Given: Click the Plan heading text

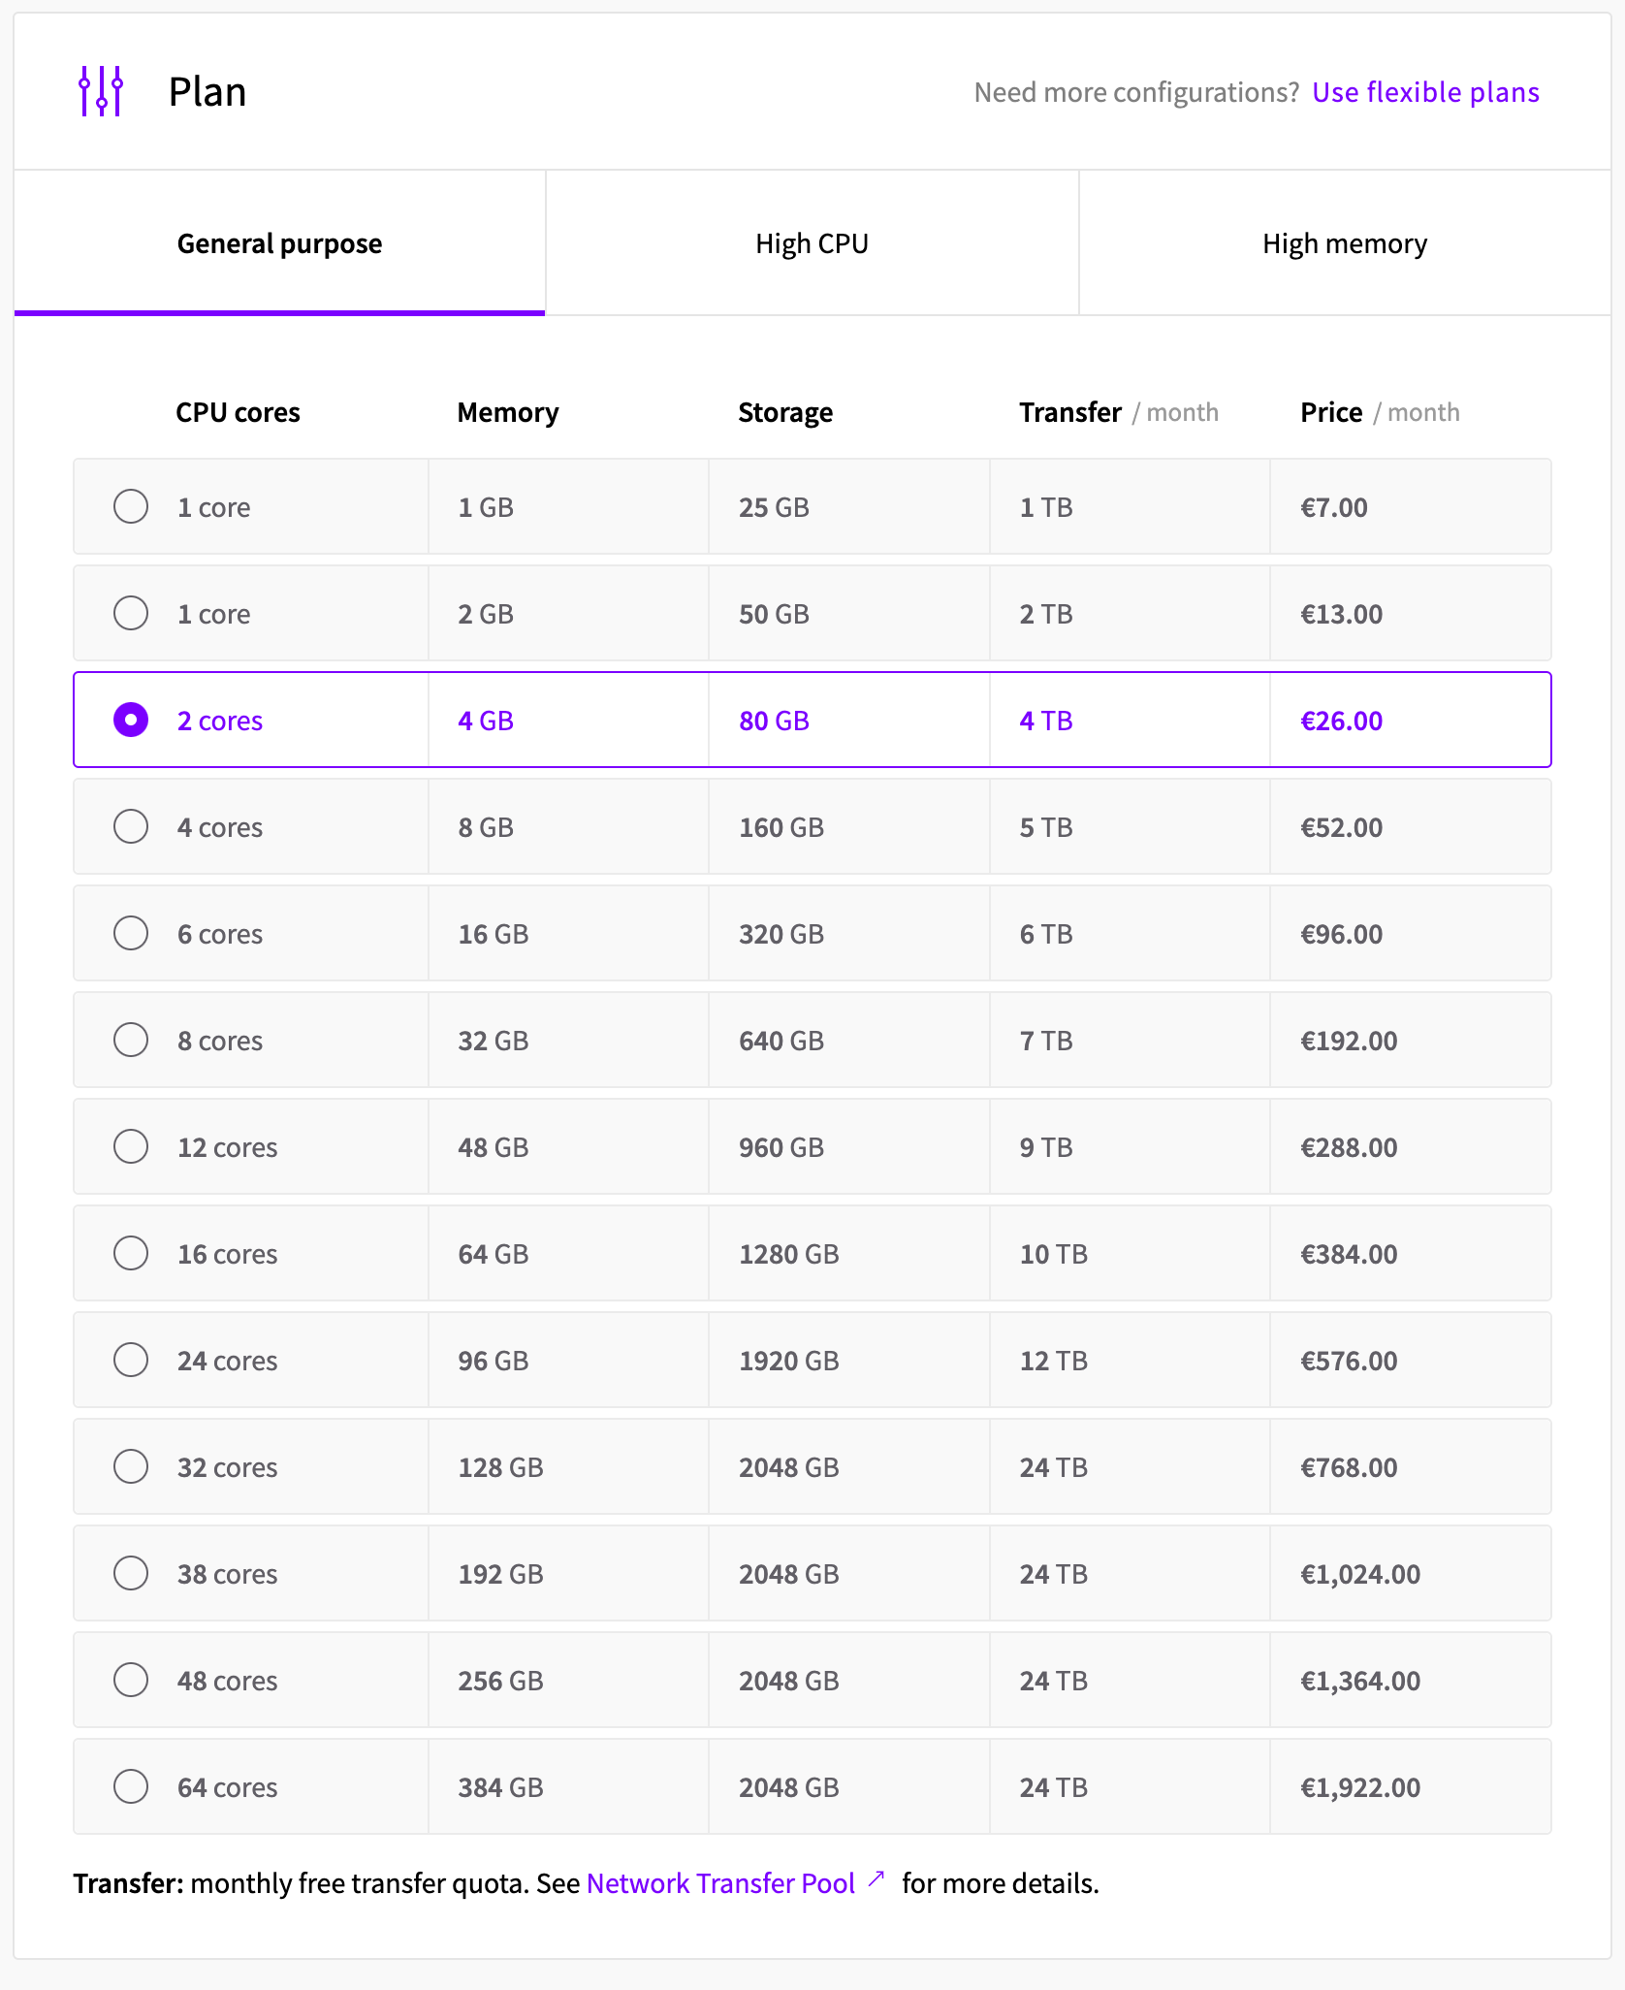Looking at the screenshot, I should tap(207, 92).
